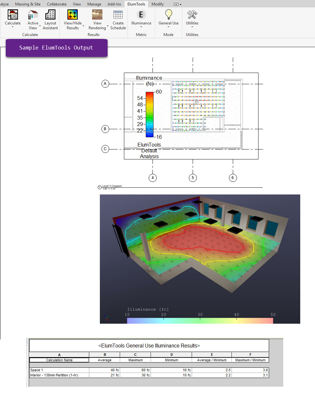Image resolution: width=315 pixels, height=396 pixels.
Task: Click the View Rendering icon
Action: [x=97, y=15]
